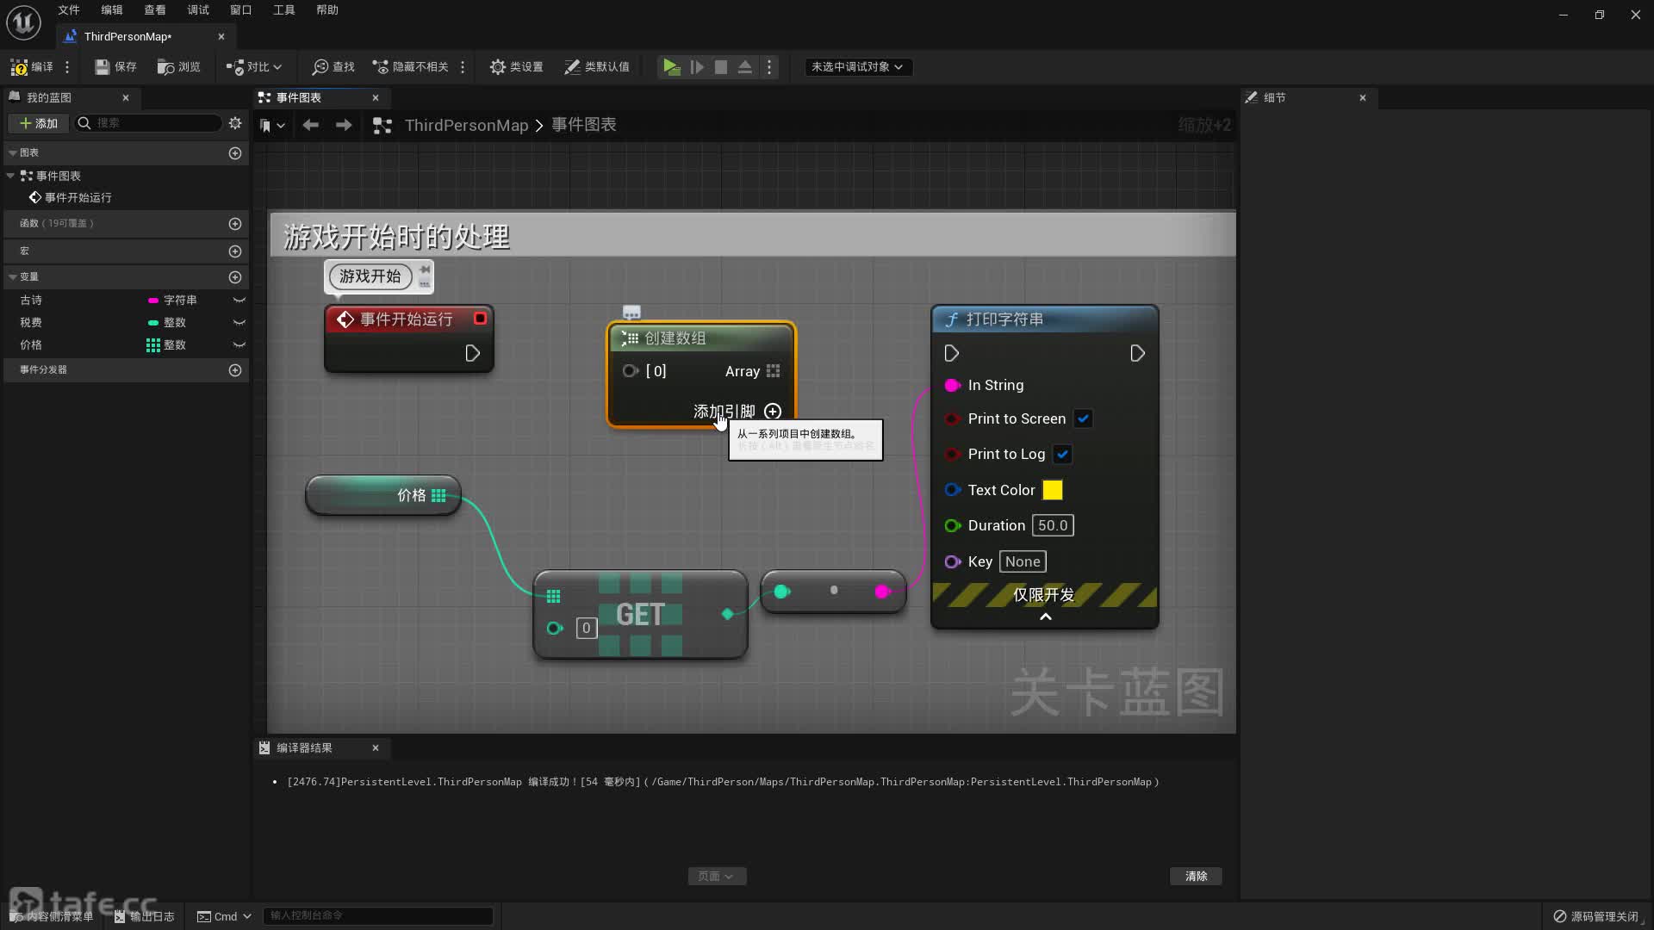Open the 编辑 menu
1654x930 pixels.
click(112, 10)
